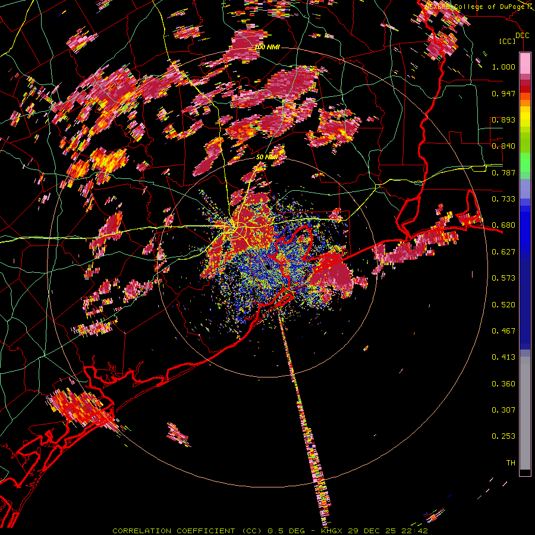Select the 0.787 scale label
This screenshot has width=535, height=535.
pyautogui.click(x=503, y=172)
